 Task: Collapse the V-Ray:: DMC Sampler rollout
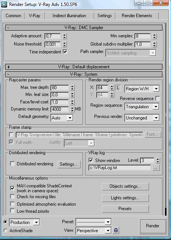pos(84,28)
